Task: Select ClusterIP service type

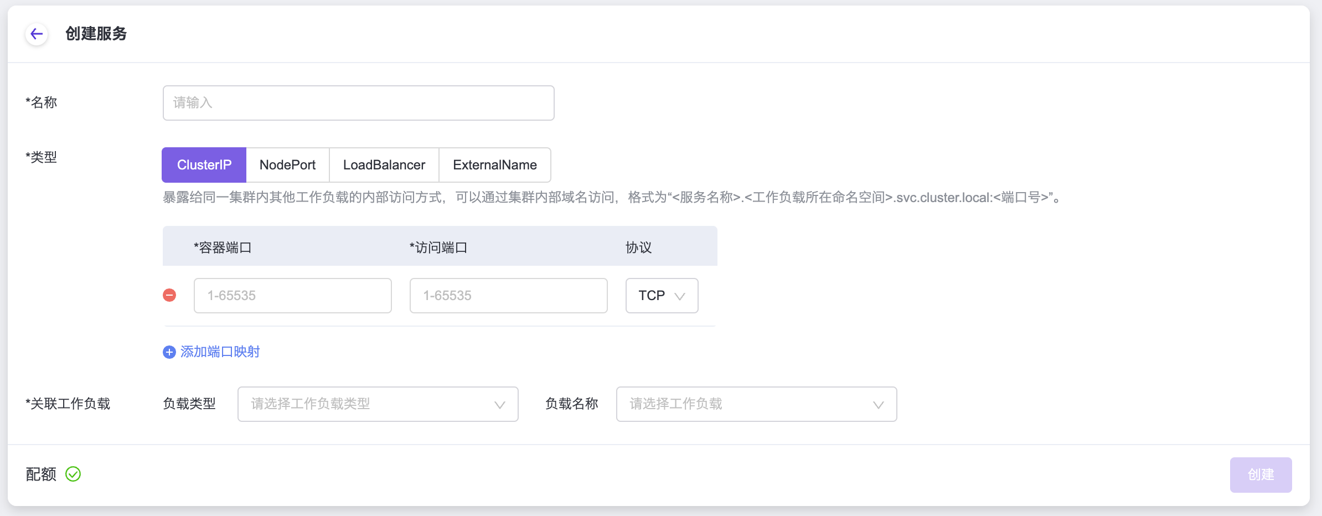Action: (204, 165)
